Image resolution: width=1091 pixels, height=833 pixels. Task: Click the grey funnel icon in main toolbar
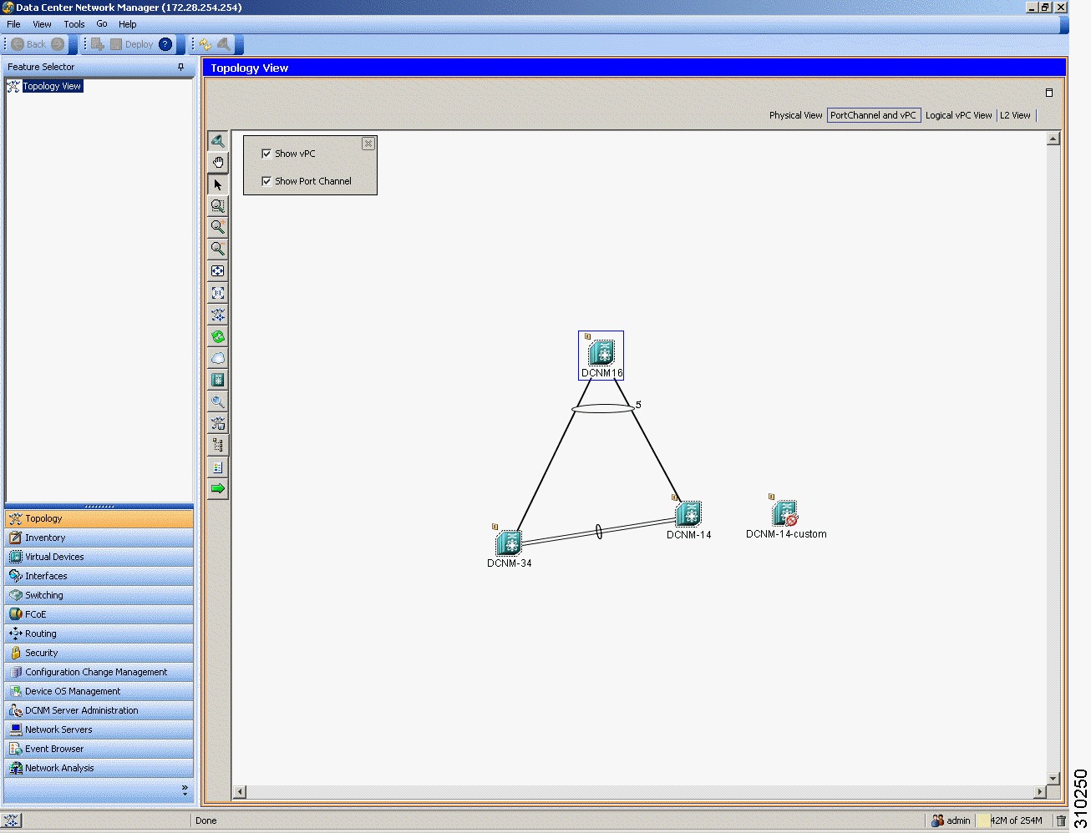point(224,44)
